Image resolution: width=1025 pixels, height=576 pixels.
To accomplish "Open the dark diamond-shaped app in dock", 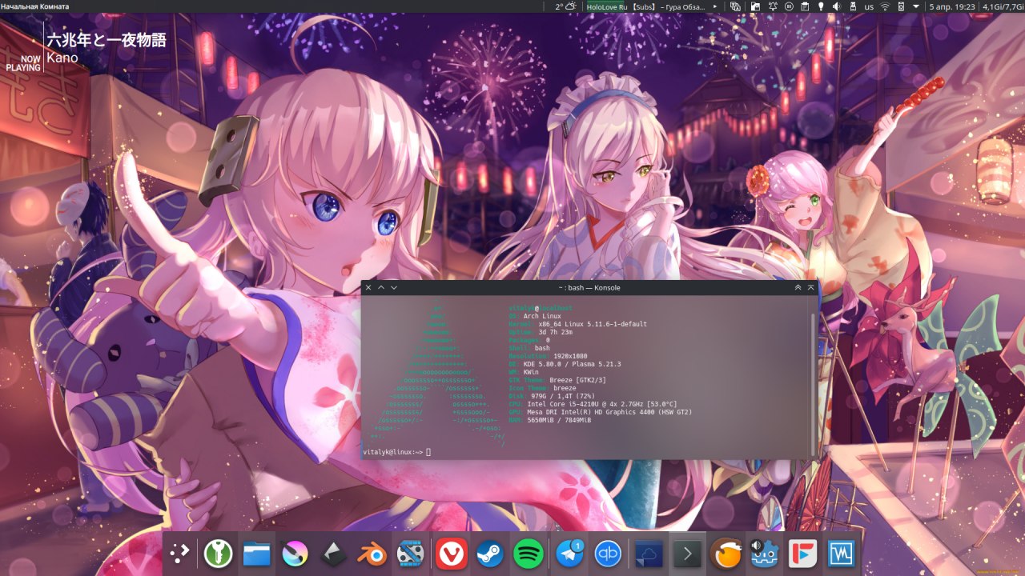I will tap(334, 554).
